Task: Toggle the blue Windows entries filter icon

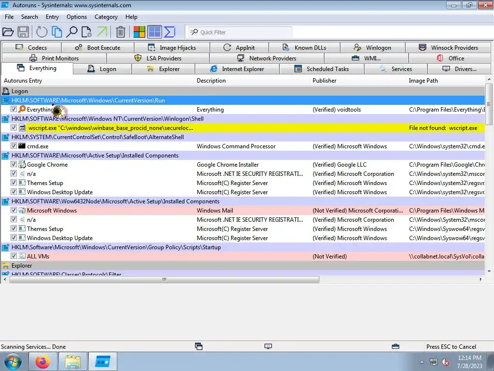Action: pos(154,32)
